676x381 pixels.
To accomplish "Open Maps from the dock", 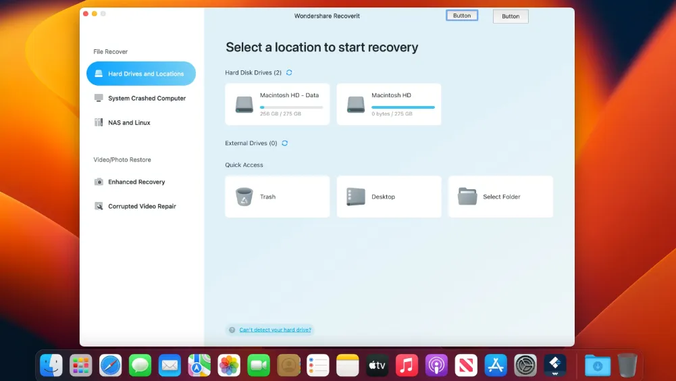I will pos(199,365).
